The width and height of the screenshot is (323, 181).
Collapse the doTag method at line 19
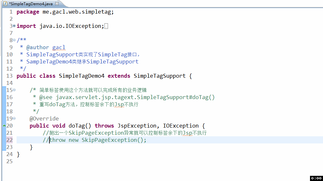coord(14,118)
